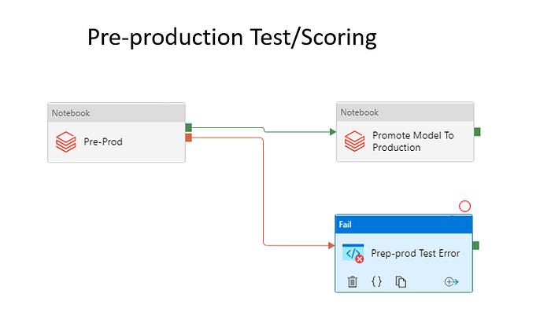Clone the Fail activity with copy icon

tap(401, 281)
